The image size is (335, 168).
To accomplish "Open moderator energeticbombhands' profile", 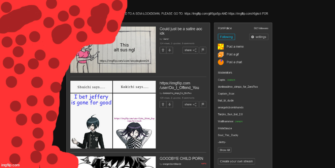I will [231, 108].
